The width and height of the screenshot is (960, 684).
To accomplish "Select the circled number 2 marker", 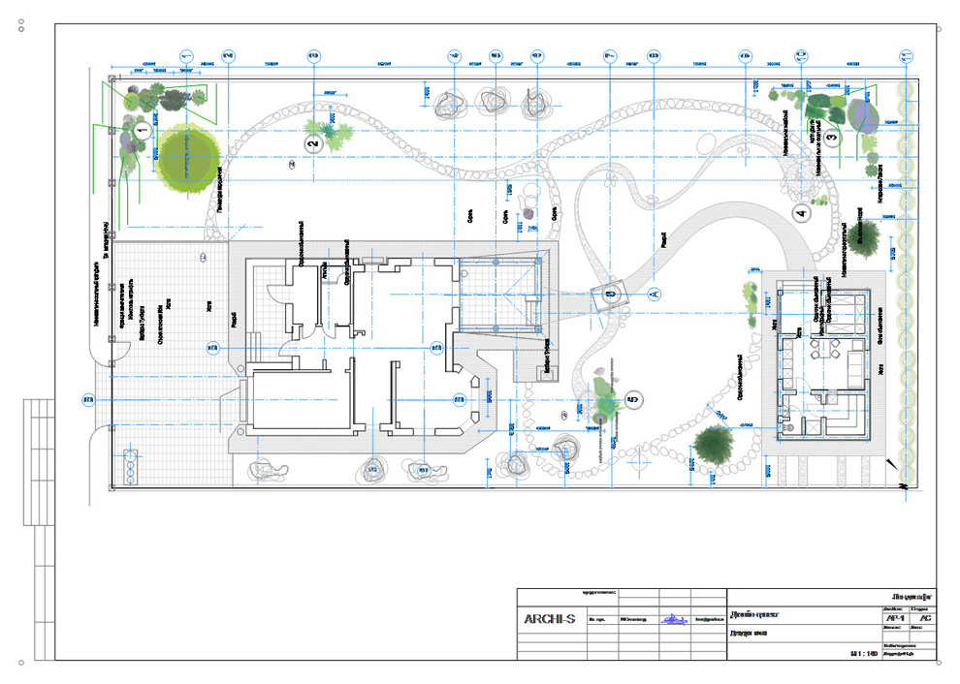I will click(x=312, y=144).
